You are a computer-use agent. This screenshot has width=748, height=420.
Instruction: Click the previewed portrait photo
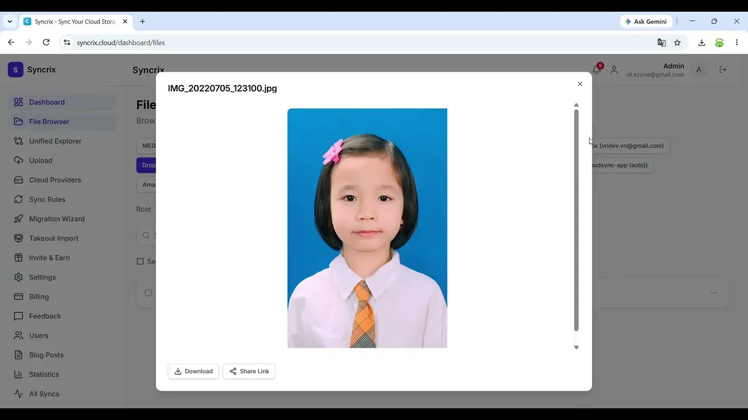click(x=367, y=228)
